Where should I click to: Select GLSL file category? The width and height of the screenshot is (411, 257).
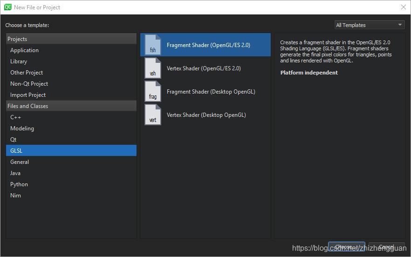point(71,151)
